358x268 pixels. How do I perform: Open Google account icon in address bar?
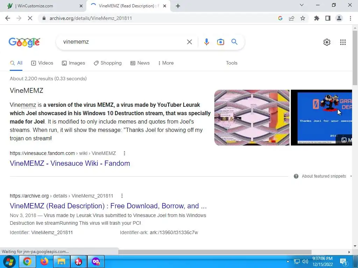tap(280, 18)
